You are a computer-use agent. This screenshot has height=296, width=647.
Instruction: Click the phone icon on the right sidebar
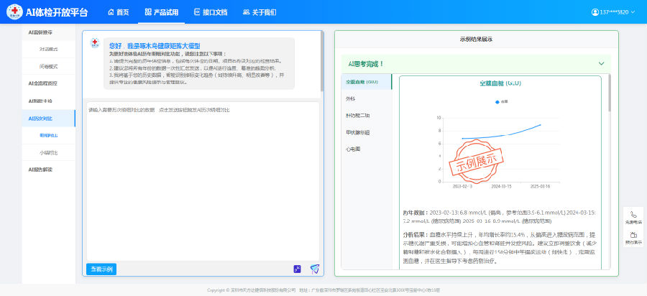(633, 214)
